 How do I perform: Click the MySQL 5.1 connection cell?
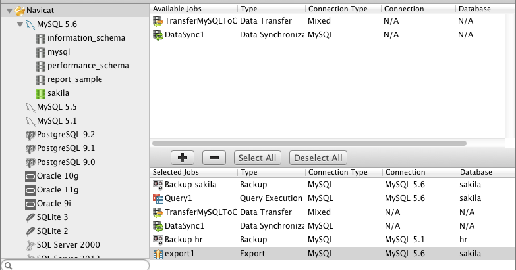click(405, 240)
